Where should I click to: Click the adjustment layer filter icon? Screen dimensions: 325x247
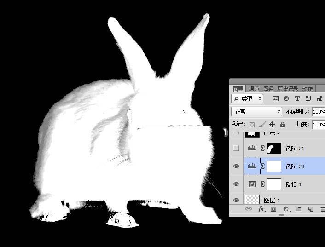[x=286, y=99]
